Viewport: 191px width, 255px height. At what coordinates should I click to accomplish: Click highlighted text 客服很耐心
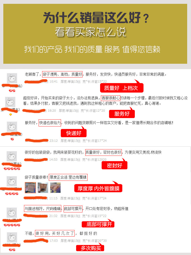click(x=111, y=98)
